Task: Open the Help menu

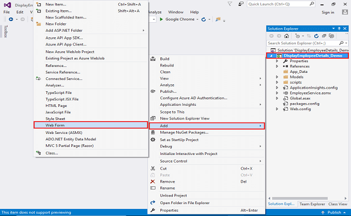Action: click(194, 12)
